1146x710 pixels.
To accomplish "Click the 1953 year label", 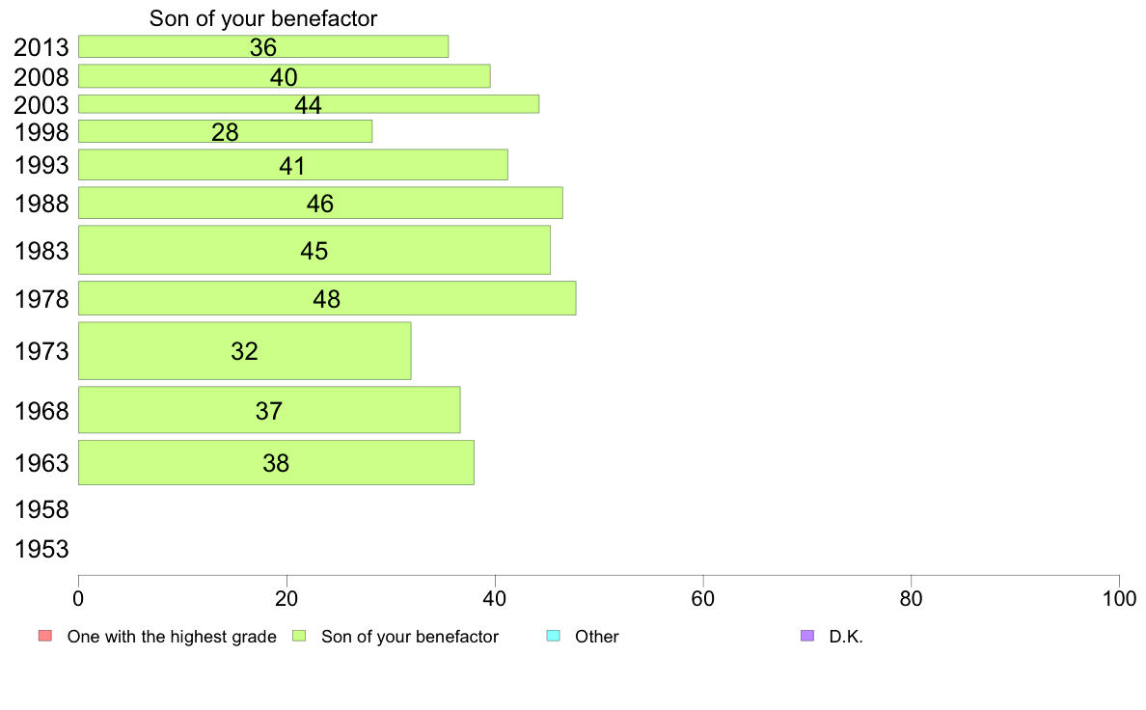I will click(41, 549).
